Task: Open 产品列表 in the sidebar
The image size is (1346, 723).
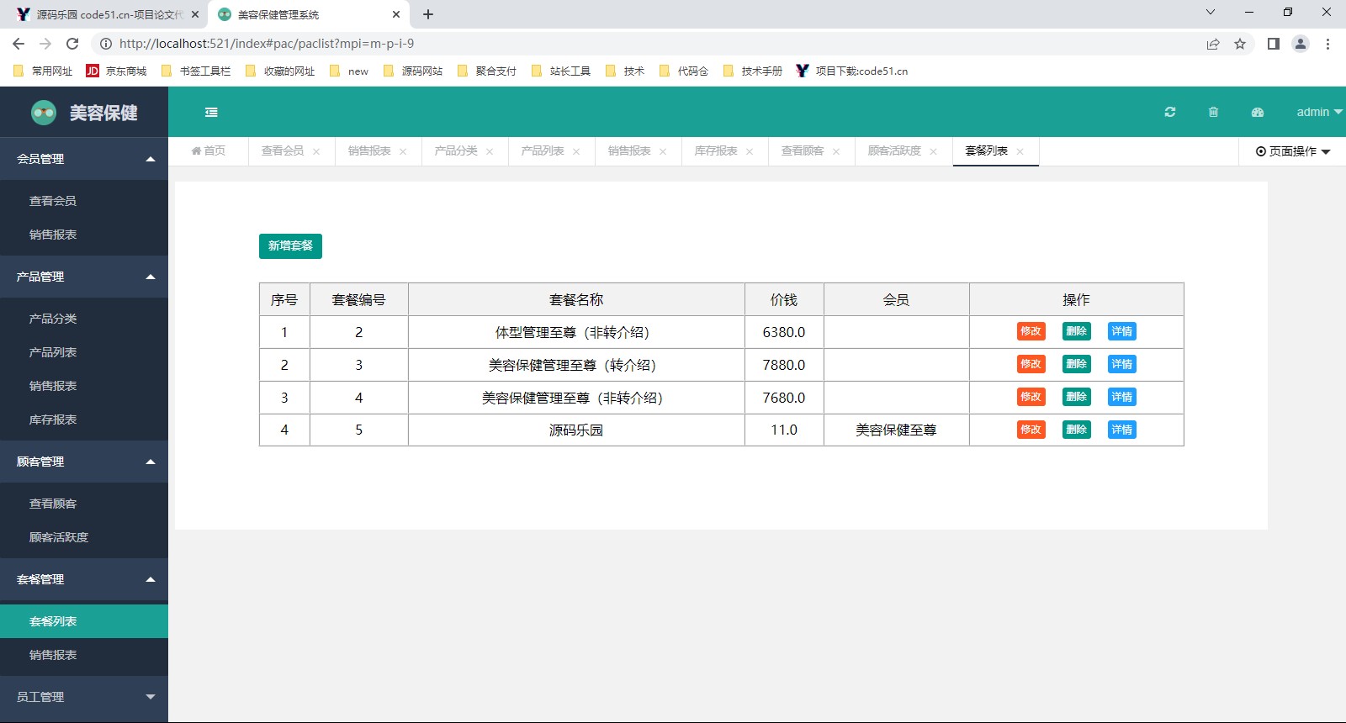Action: coord(84,352)
